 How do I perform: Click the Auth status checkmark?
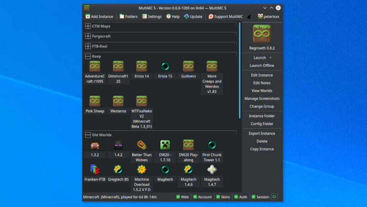pyautogui.click(x=236, y=197)
